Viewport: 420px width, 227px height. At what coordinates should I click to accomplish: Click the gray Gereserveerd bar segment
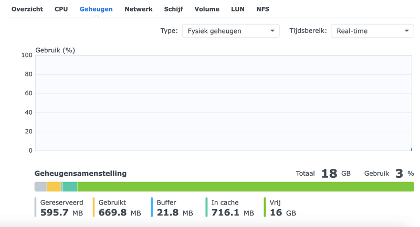(40, 187)
